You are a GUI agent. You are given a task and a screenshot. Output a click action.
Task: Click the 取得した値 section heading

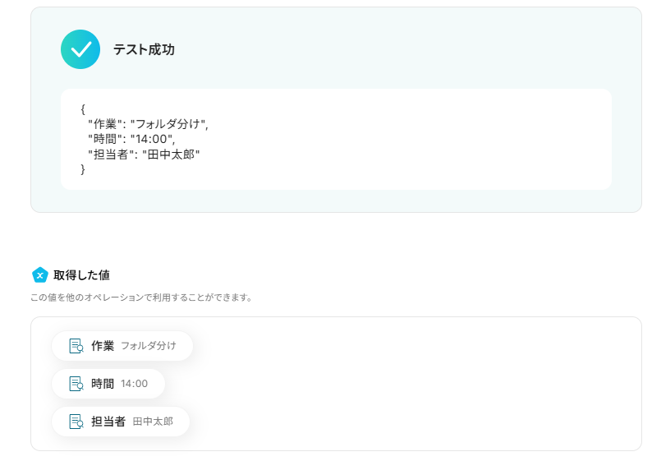[x=81, y=275]
